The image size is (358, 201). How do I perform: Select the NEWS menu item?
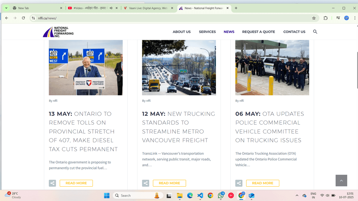229,32
